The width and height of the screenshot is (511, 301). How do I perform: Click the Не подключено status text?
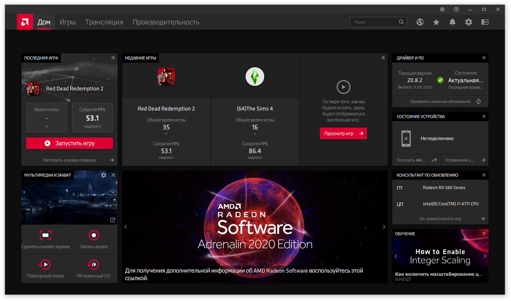(437, 138)
